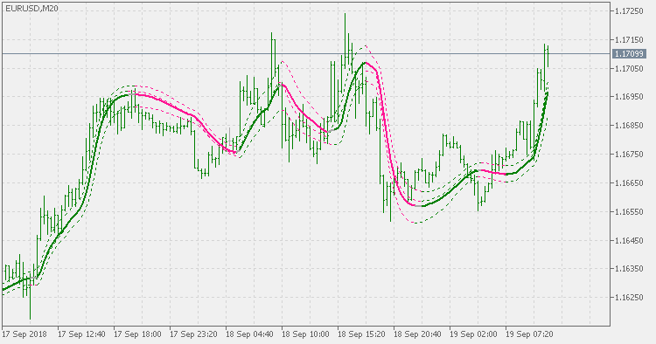Click the 18 Sep 10:00 time label
656x344 pixels.
tap(306, 334)
